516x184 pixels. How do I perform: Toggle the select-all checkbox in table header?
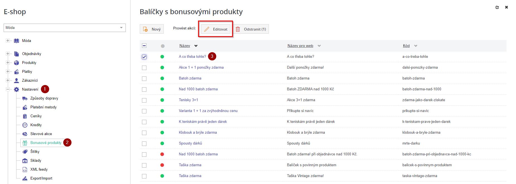pos(144,46)
